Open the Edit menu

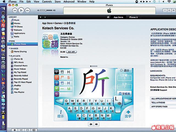pos(29,2)
